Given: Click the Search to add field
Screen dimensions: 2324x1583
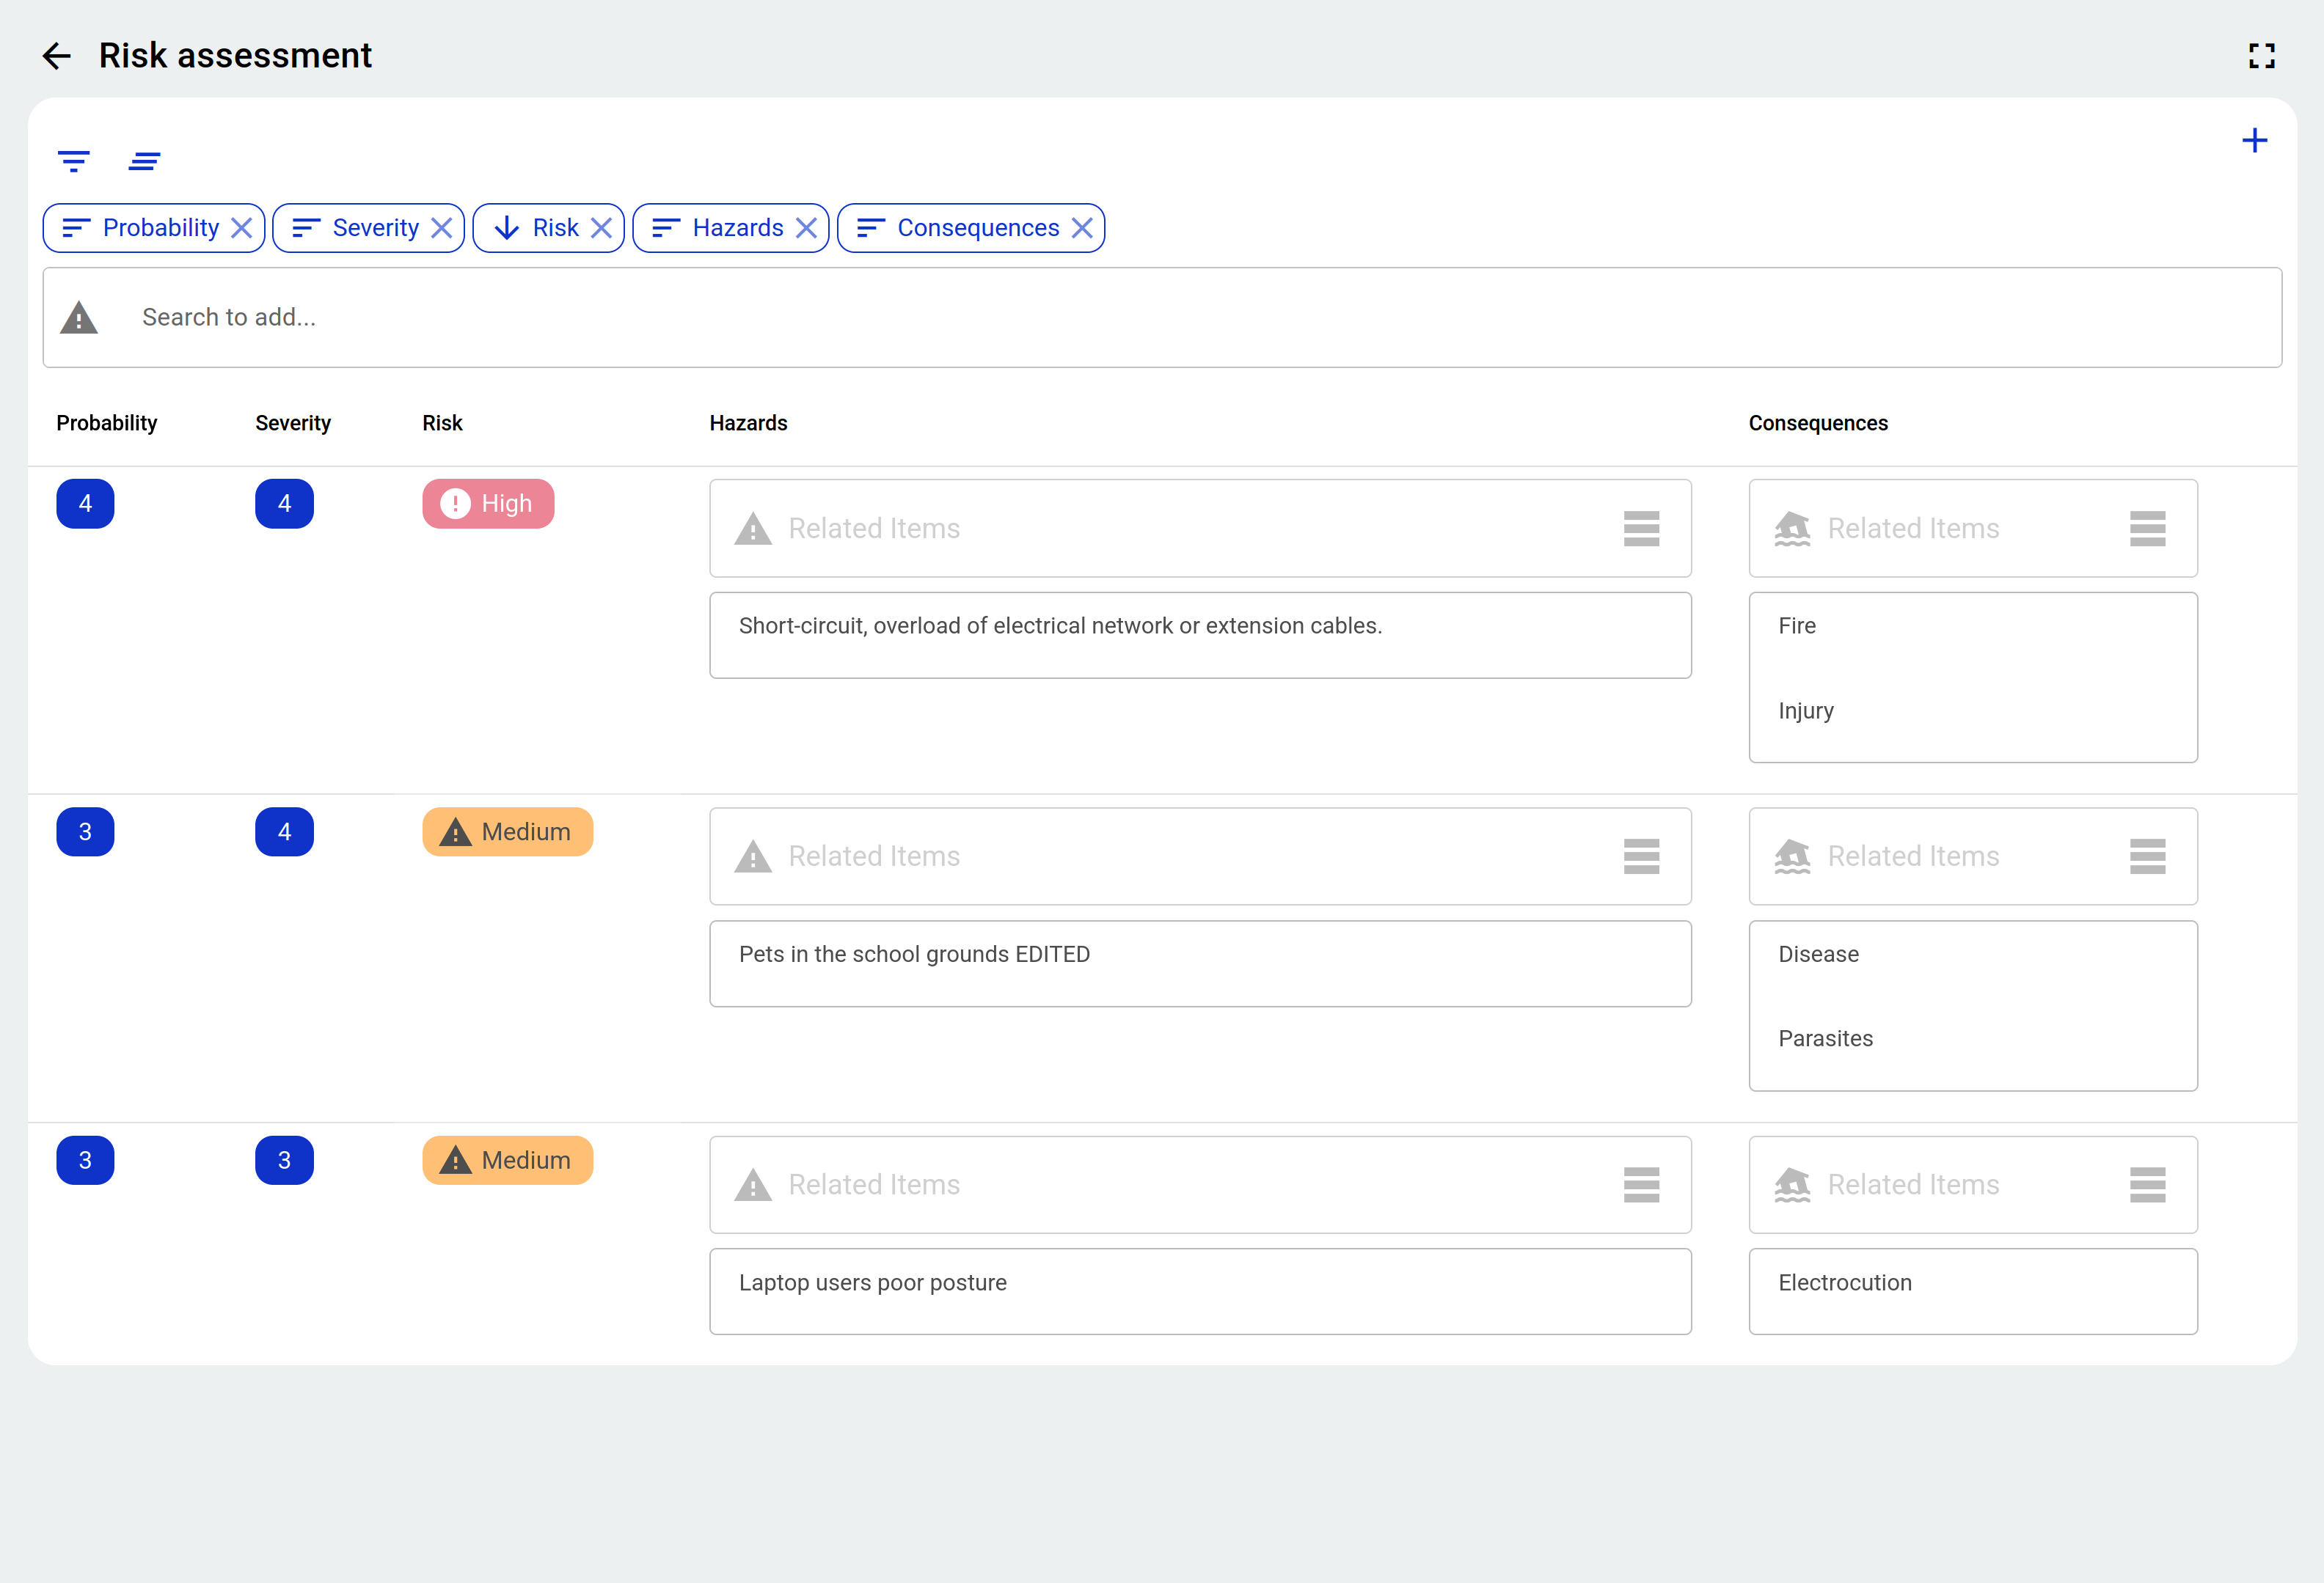Looking at the screenshot, I should click(x=1160, y=317).
